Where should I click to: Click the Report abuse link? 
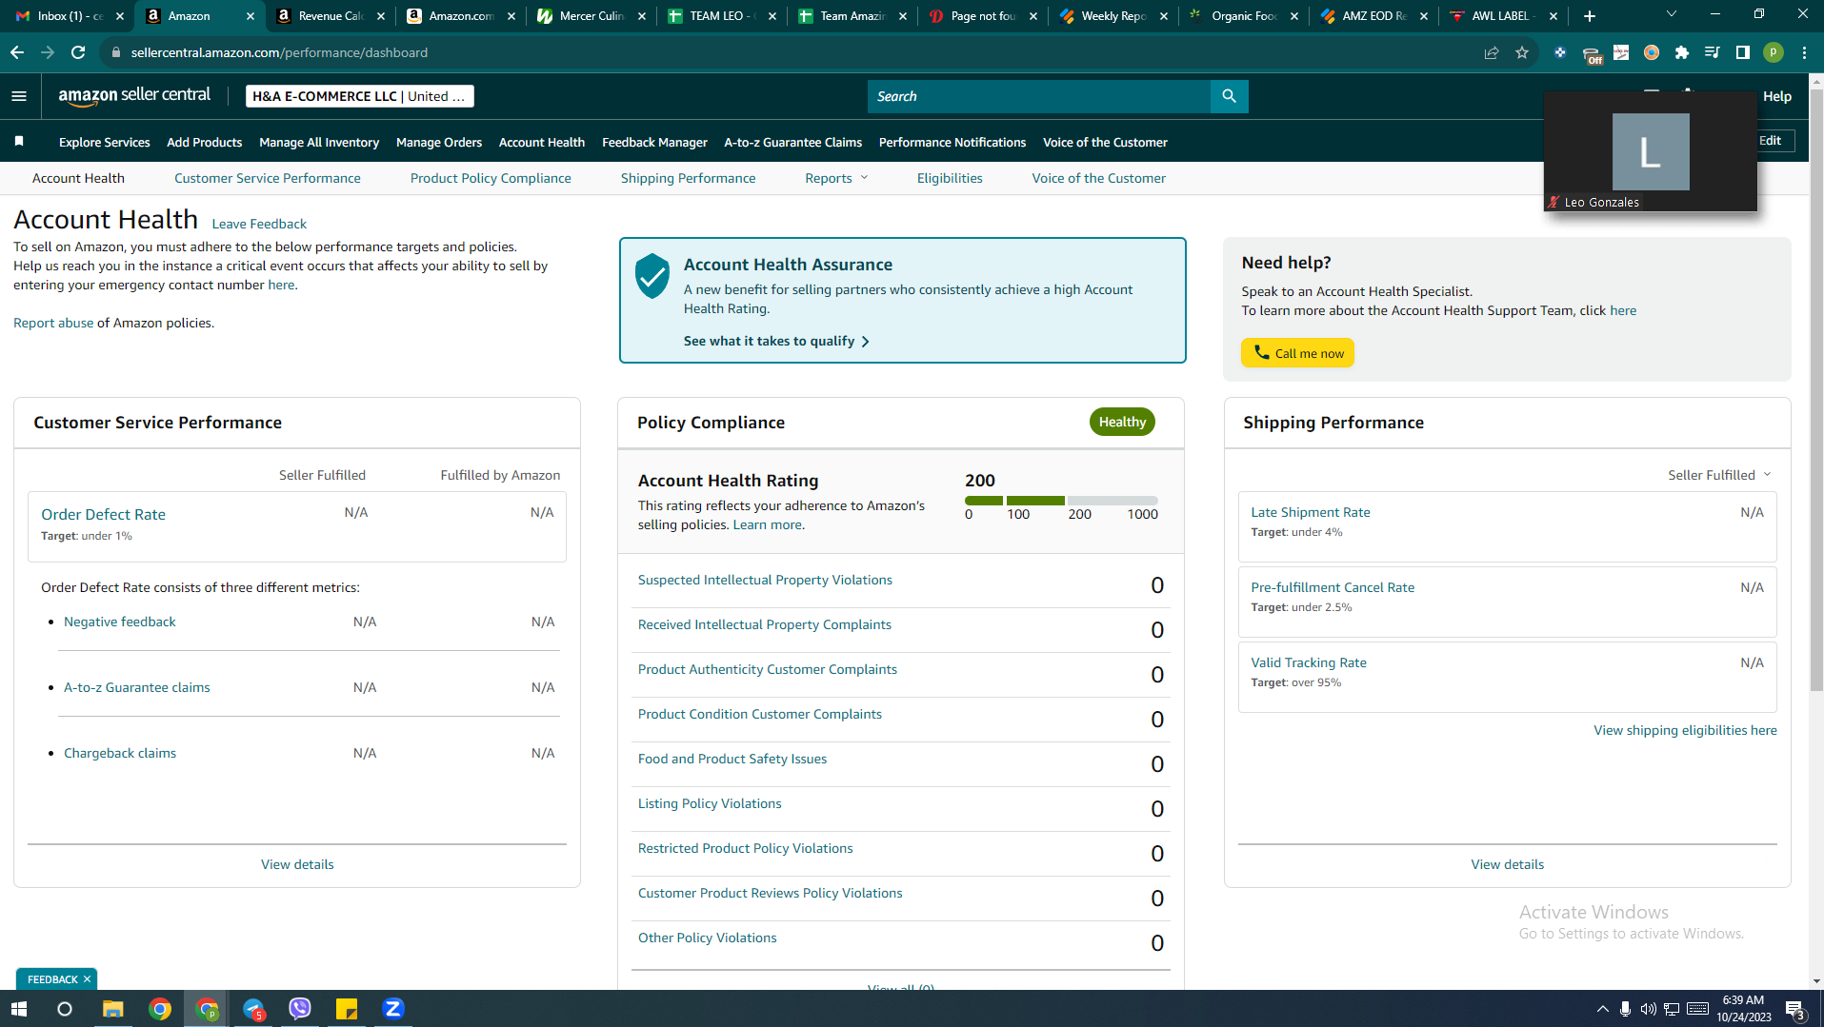click(x=53, y=323)
